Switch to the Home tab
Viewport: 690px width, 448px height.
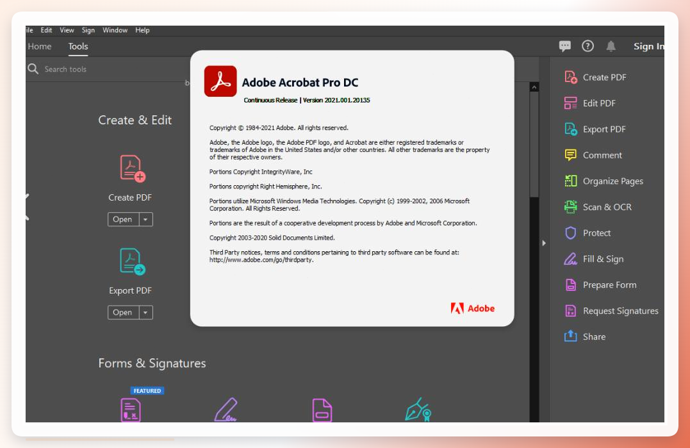click(x=40, y=46)
